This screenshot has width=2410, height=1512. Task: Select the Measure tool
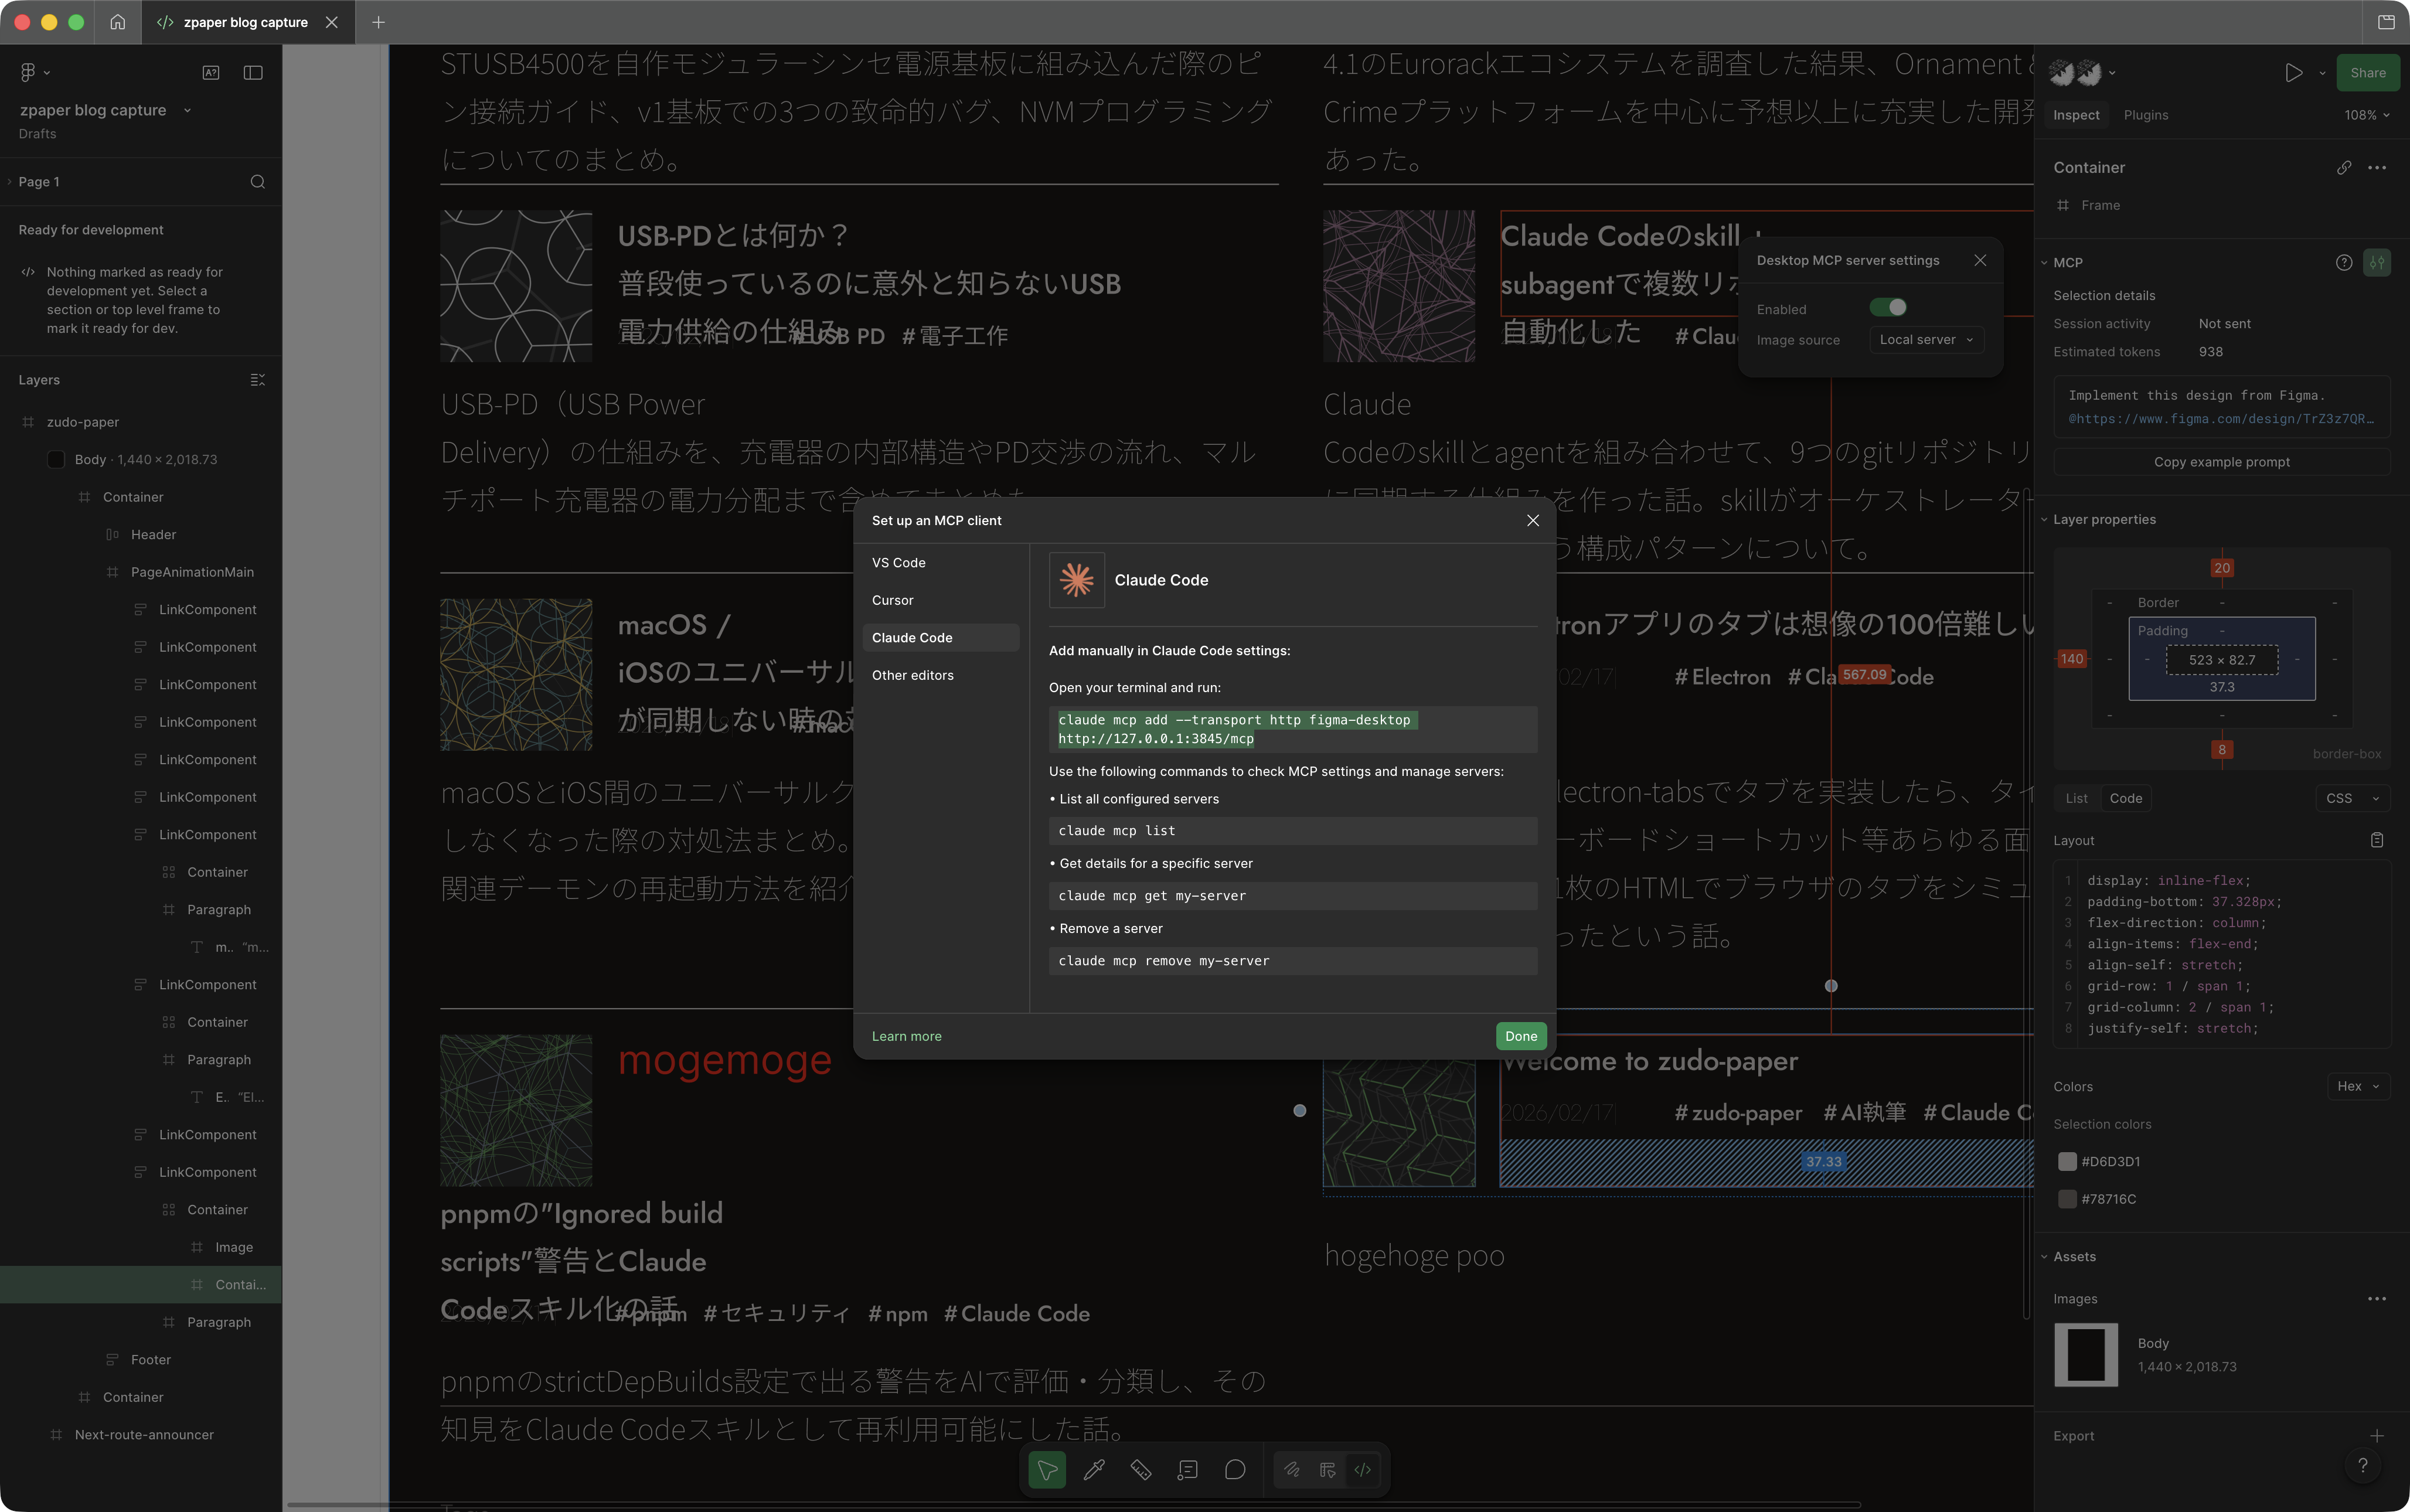pyautogui.click(x=1140, y=1469)
